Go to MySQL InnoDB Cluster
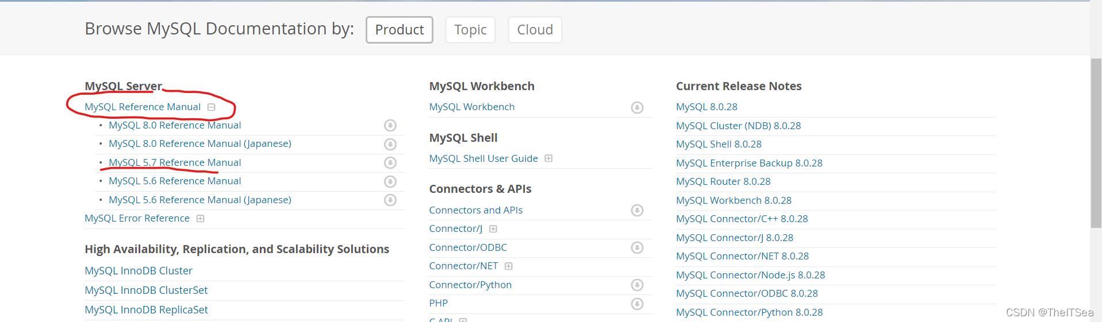The image size is (1102, 322). point(139,270)
